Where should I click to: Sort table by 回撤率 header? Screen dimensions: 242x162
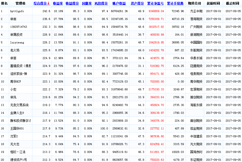[x=87, y=3]
